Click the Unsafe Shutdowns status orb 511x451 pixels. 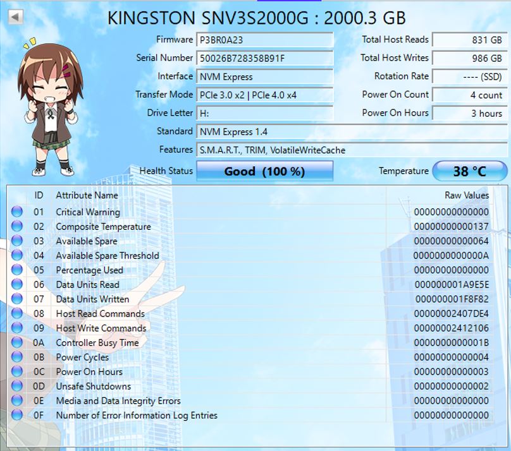[x=17, y=387]
